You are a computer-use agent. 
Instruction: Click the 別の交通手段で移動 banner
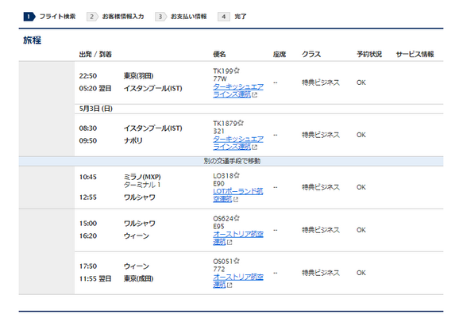pos(231,161)
